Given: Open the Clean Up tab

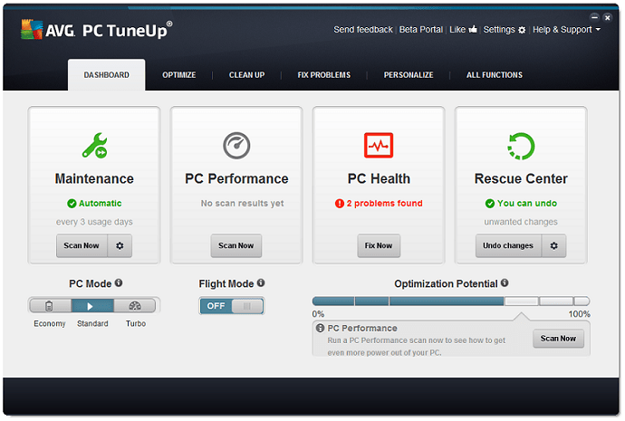Looking at the screenshot, I should pos(246,75).
